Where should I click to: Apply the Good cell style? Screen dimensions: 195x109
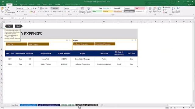click(x=97, y=11)
